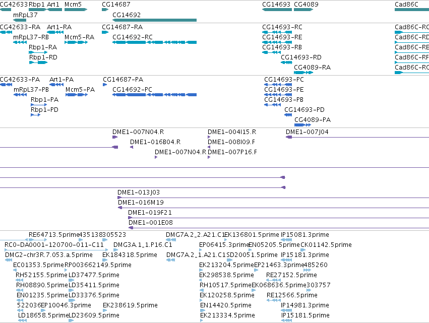The image size is (429, 323).
Task: Select the EK213334.5prime EST label
Action: pyautogui.click(x=228, y=315)
